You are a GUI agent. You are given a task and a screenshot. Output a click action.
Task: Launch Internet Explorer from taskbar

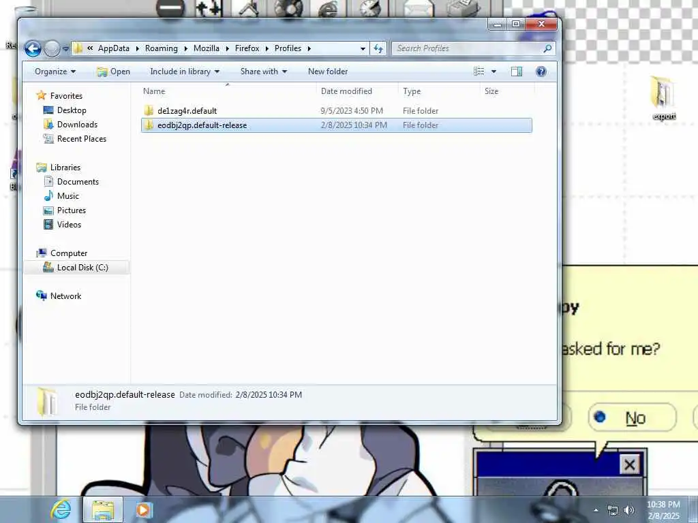pos(61,509)
